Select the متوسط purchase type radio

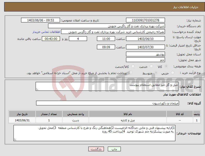[156, 73]
